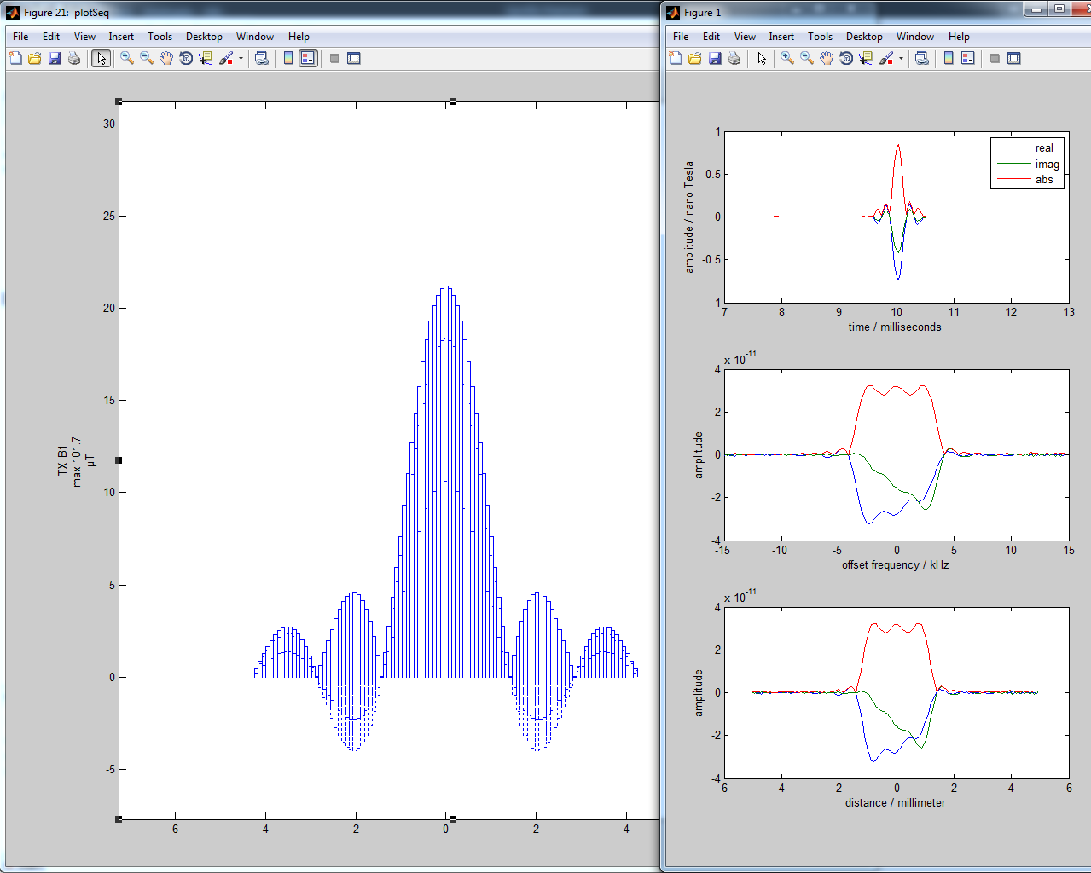Toggle Zoom In tool in Figure 1
The image size is (1091, 873).
787,58
